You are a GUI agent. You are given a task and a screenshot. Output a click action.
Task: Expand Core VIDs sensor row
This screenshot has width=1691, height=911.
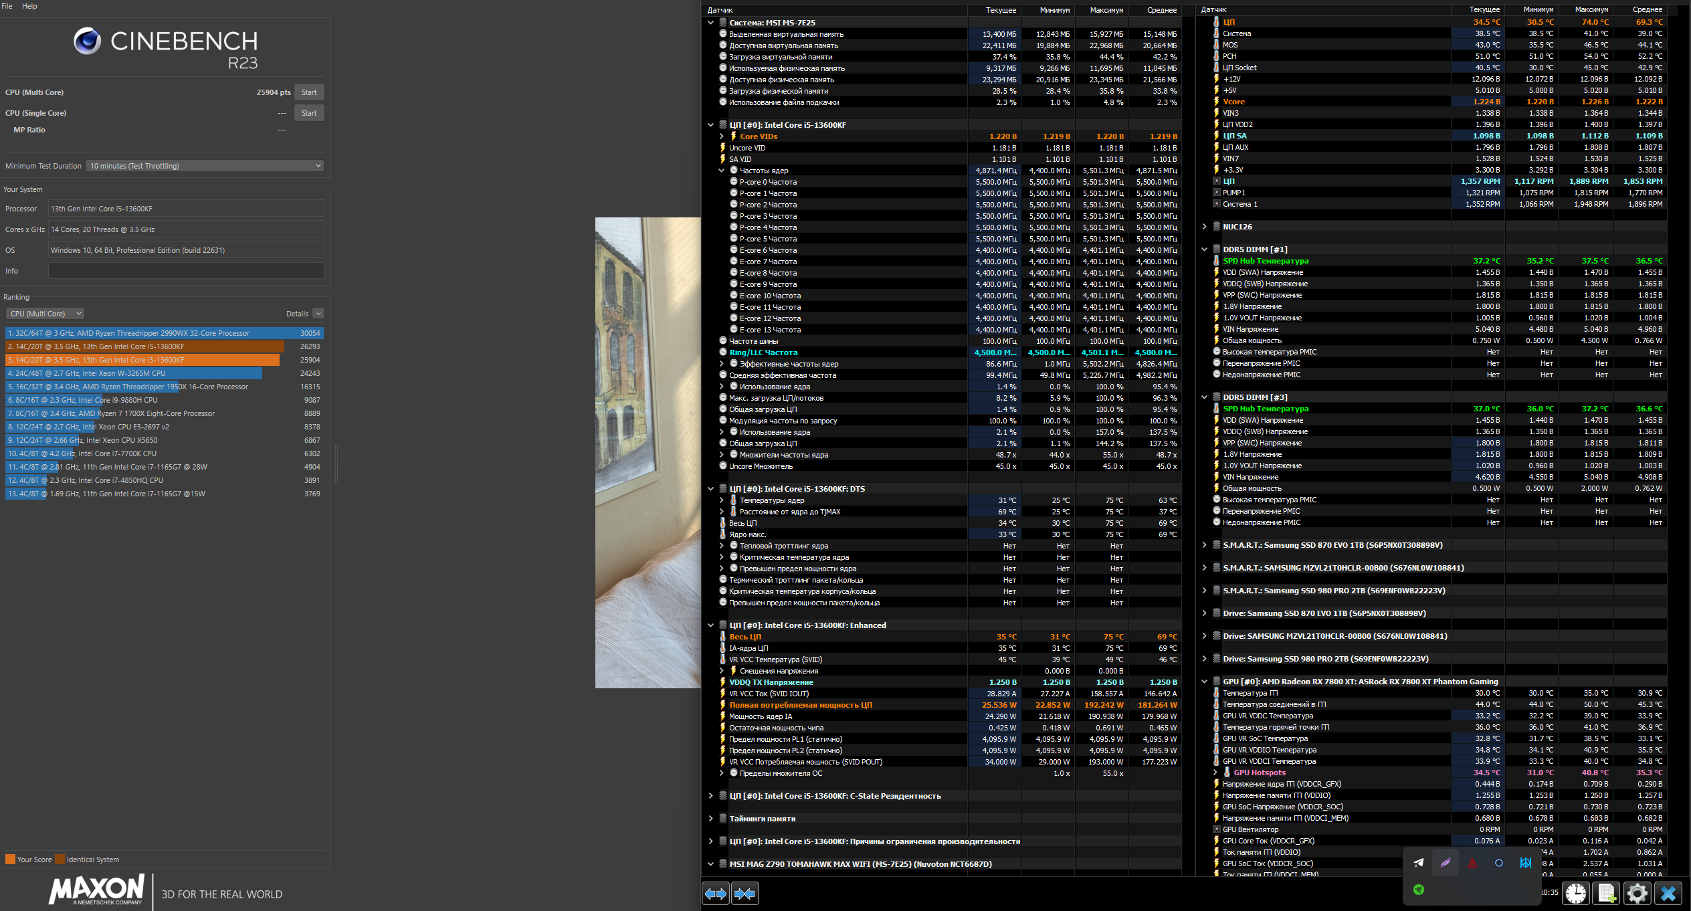[721, 136]
